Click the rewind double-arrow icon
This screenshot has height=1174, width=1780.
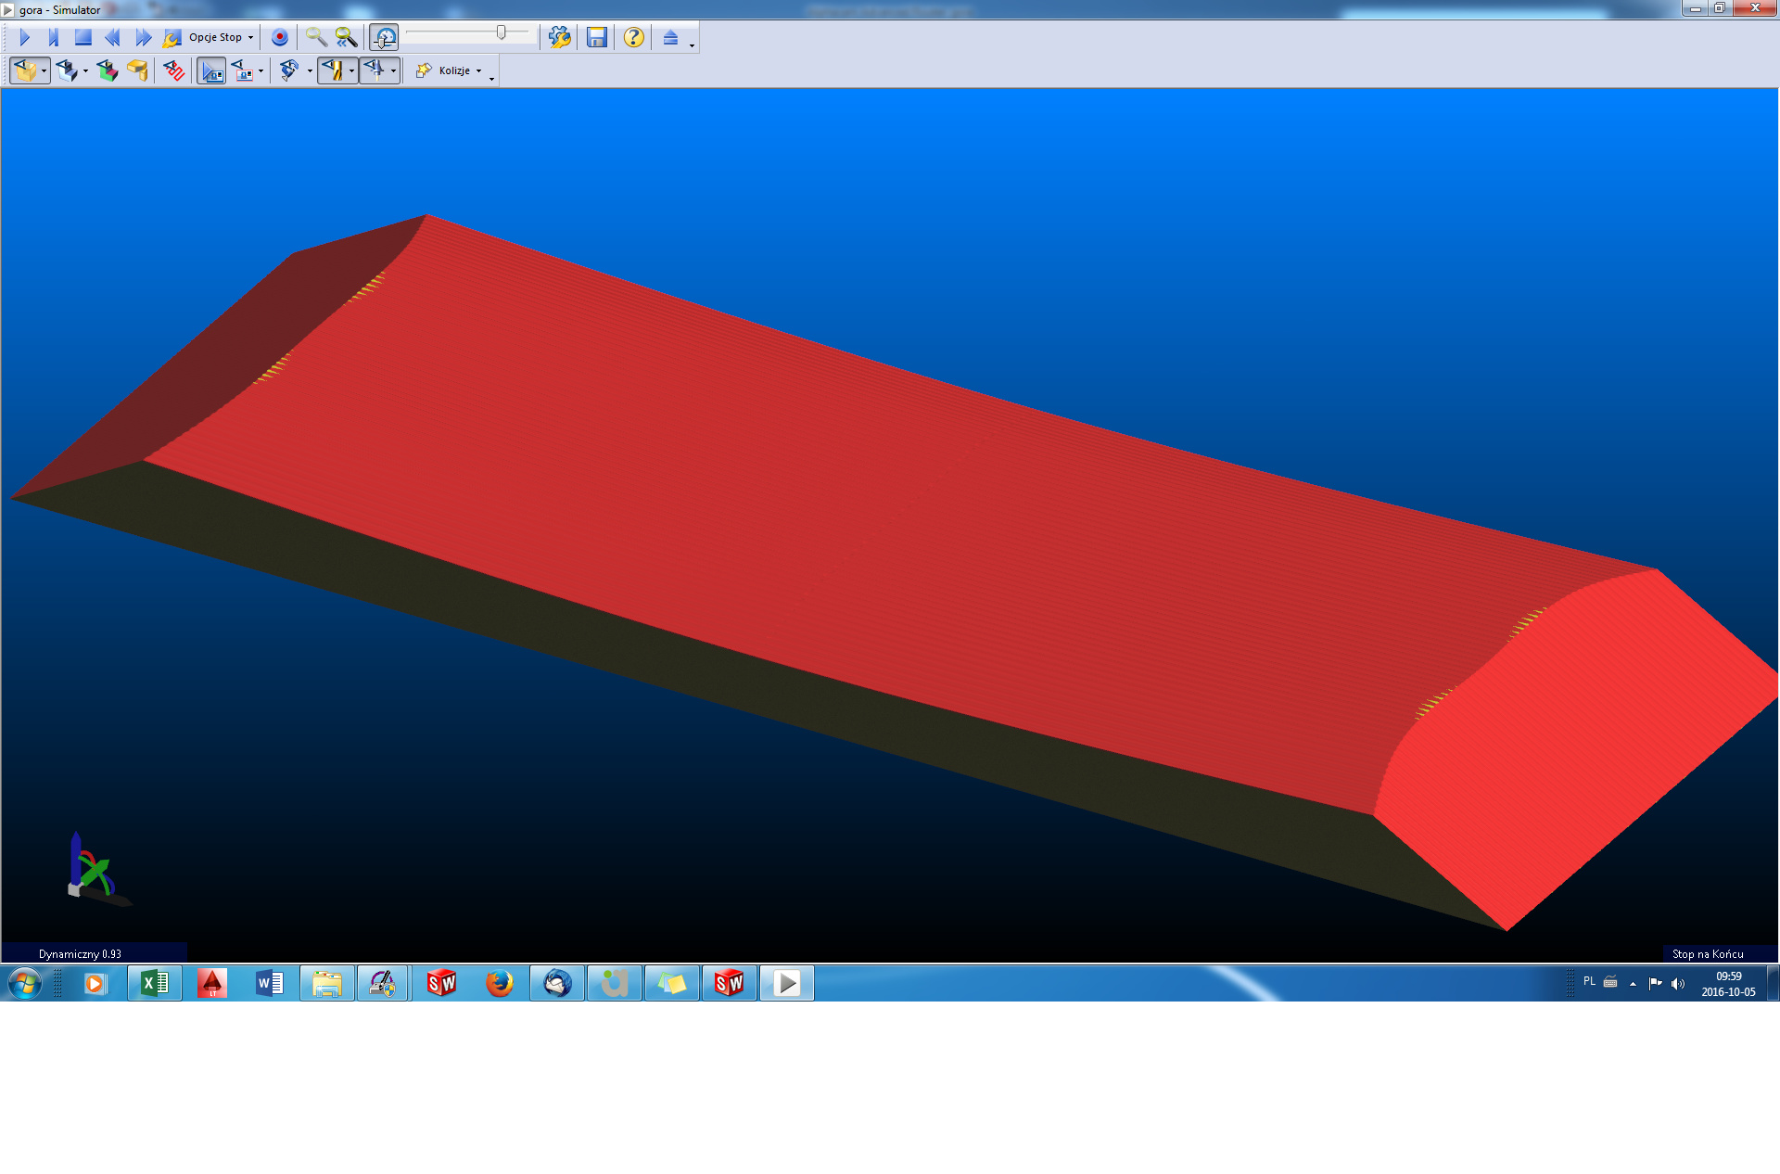pos(112,38)
